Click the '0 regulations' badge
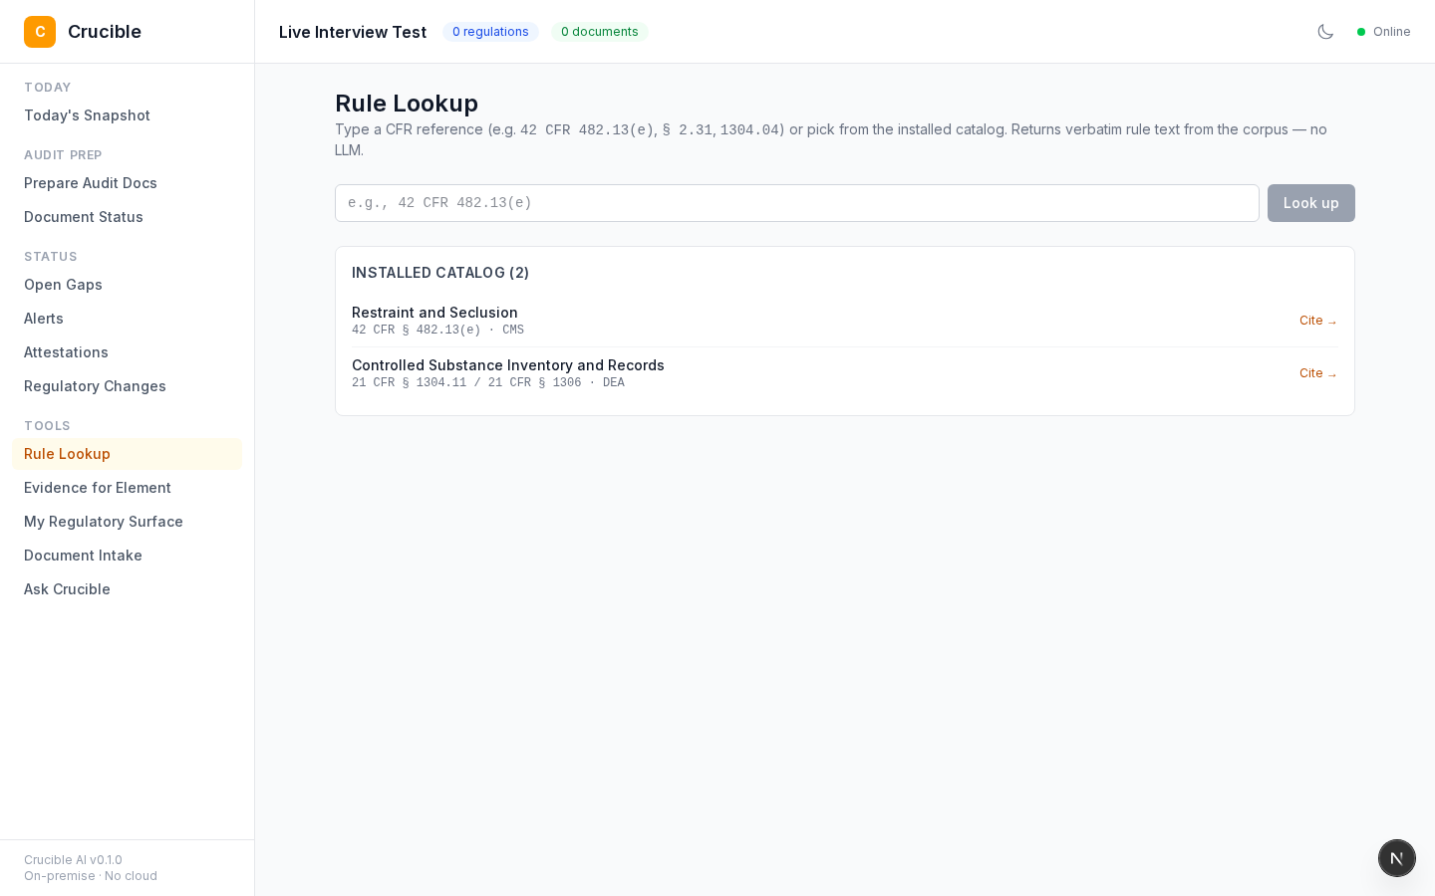 pos(490,32)
